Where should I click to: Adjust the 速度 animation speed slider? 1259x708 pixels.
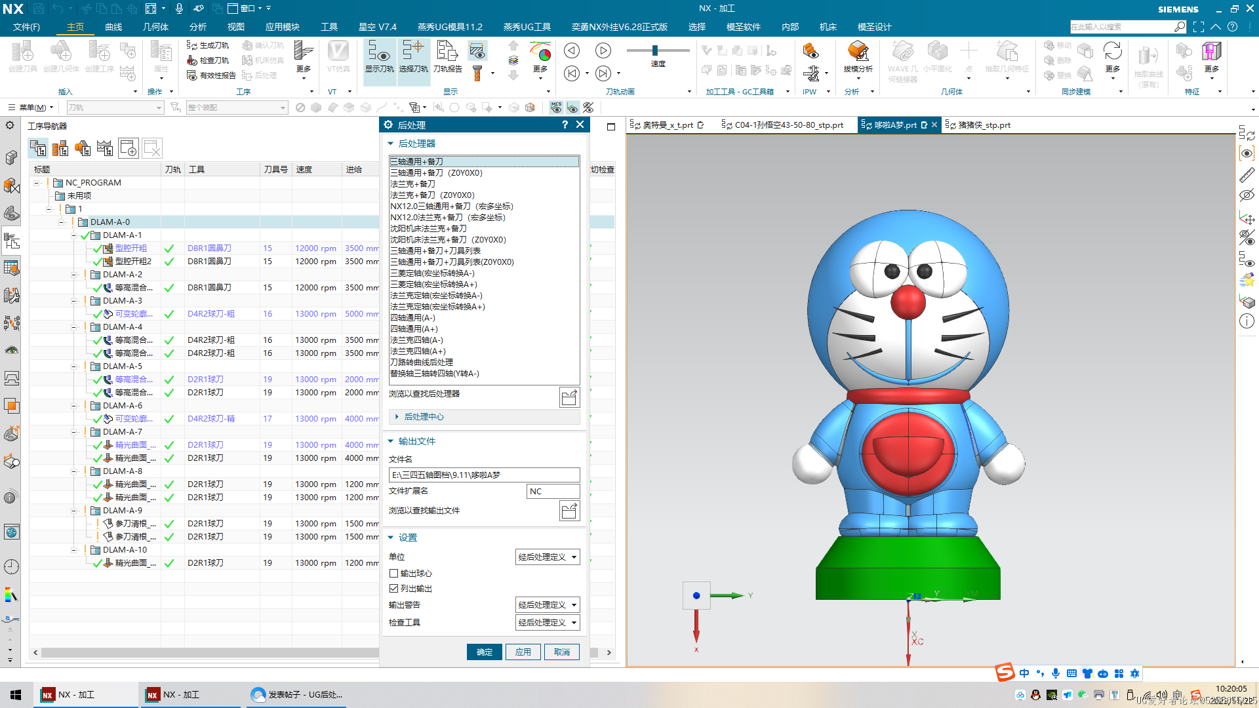tap(654, 50)
